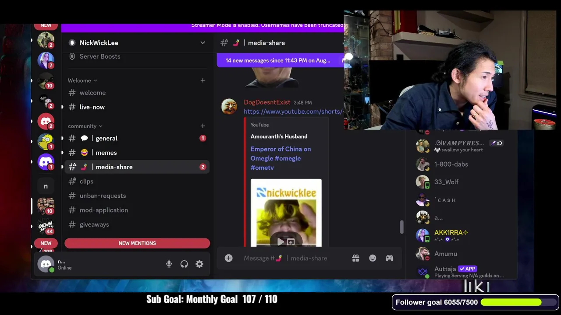
Task: Open the apps game controller icon
Action: point(389,258)
